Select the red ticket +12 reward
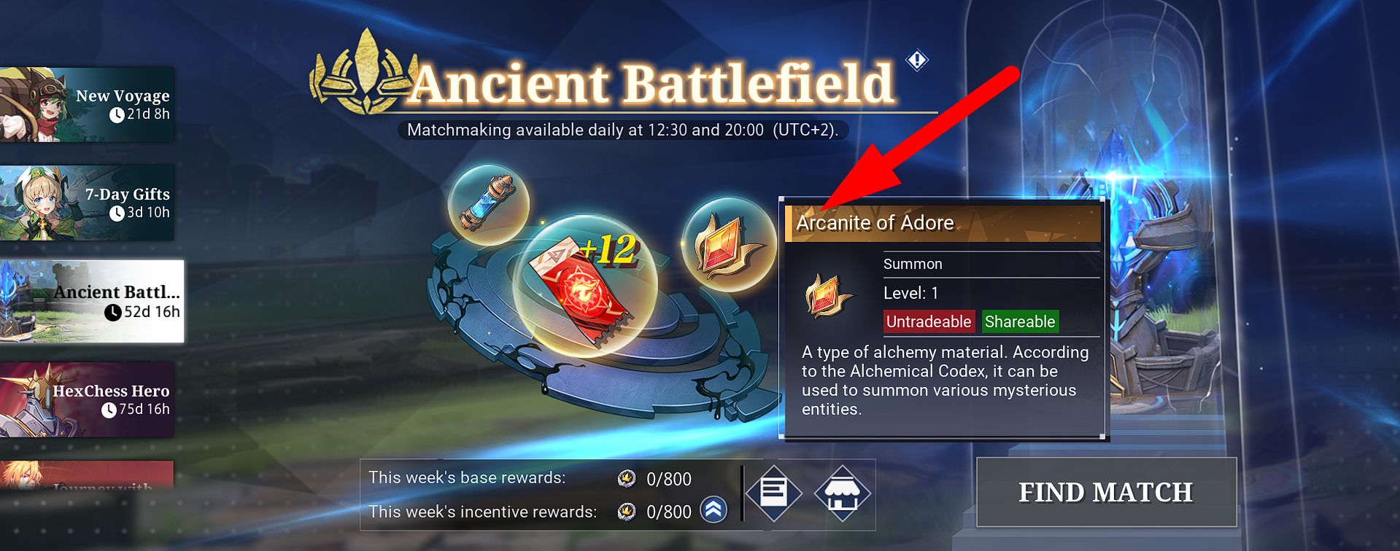Viewport: 1400px width, 551px height. [x=585, y=287]
